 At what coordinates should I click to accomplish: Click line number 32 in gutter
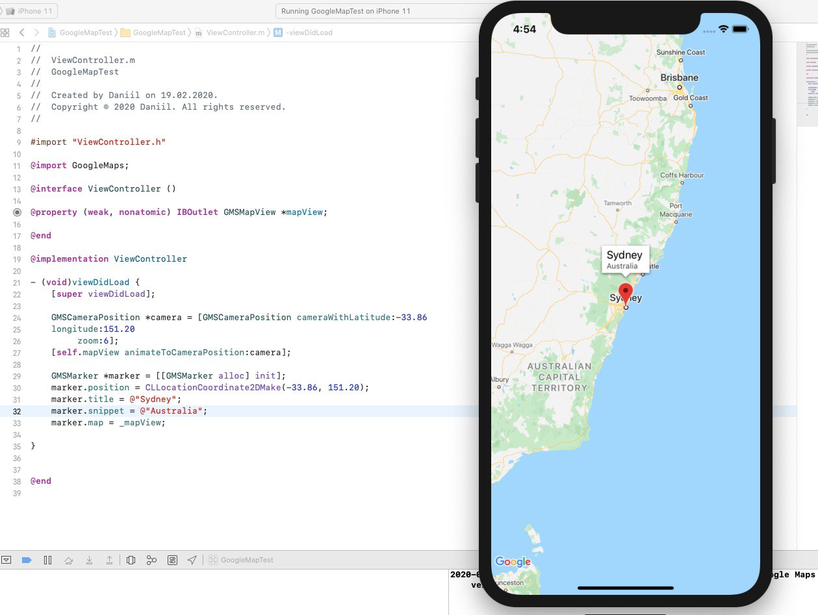17,411
